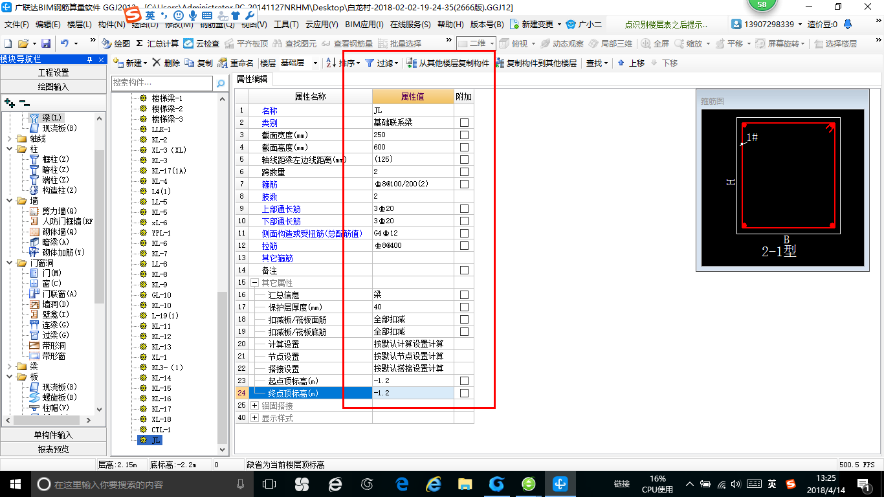Open the 工具(T) menu
This screenshot has height=497, width=884.
coord(286,25)
